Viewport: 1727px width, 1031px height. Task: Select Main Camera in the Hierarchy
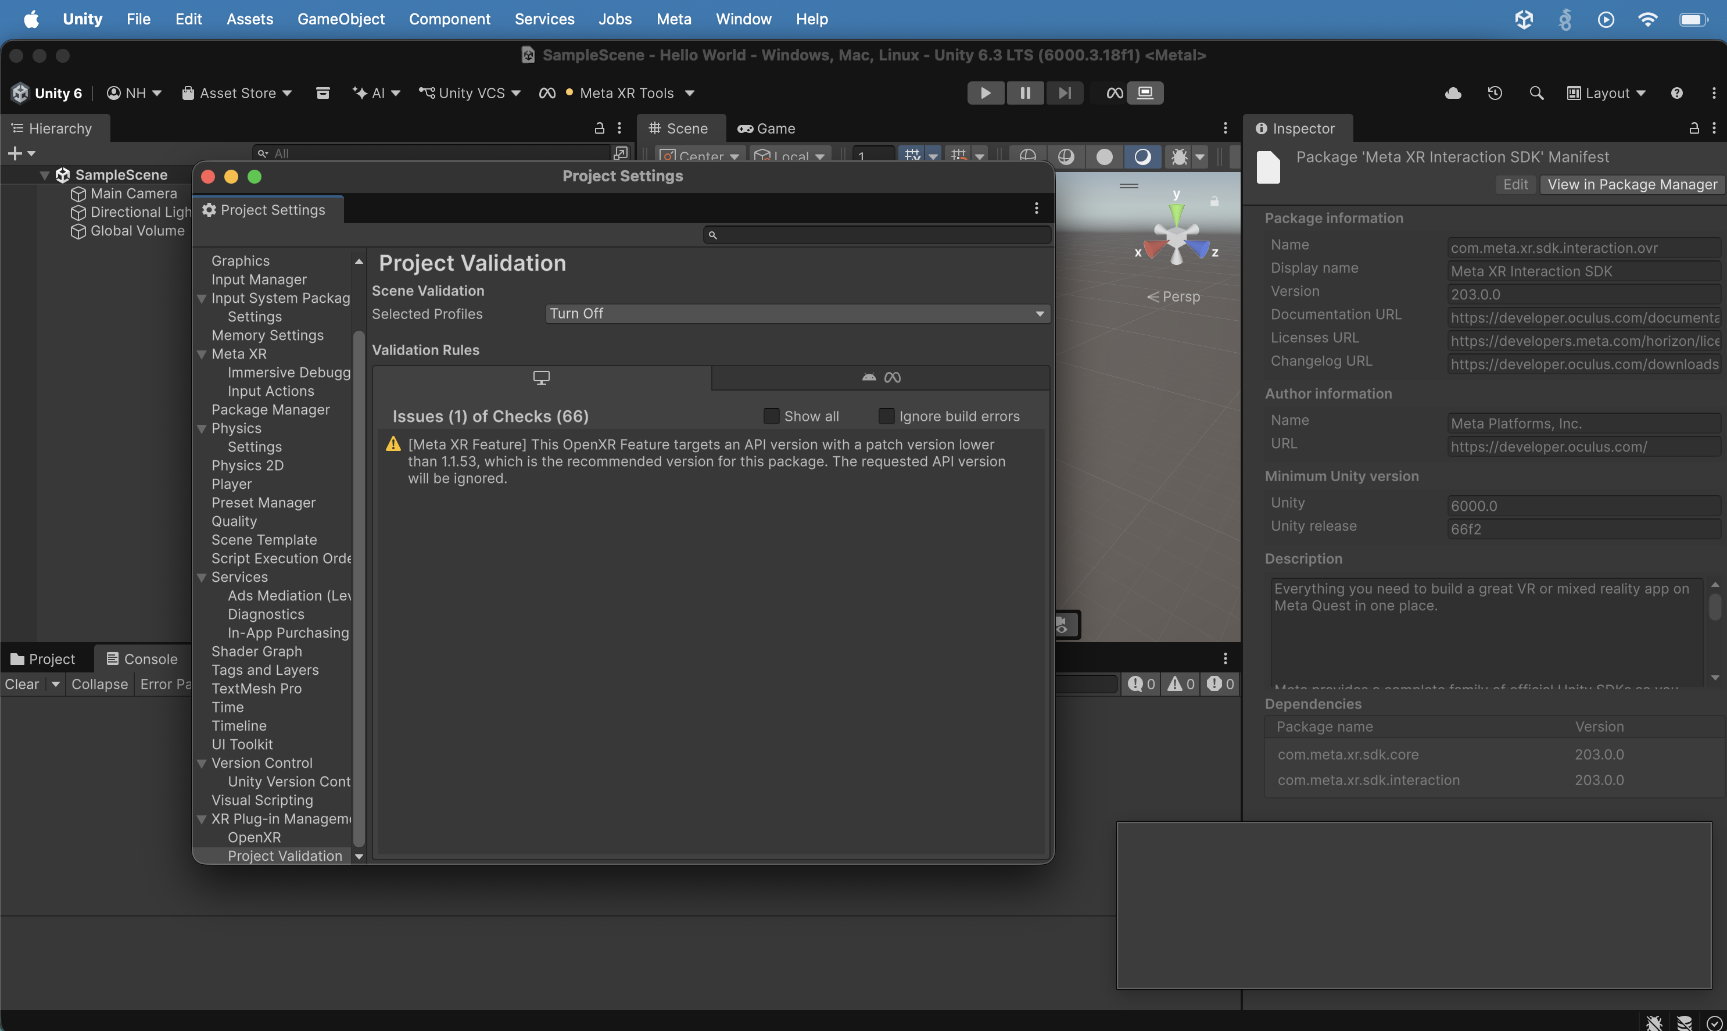click(134, 194)
